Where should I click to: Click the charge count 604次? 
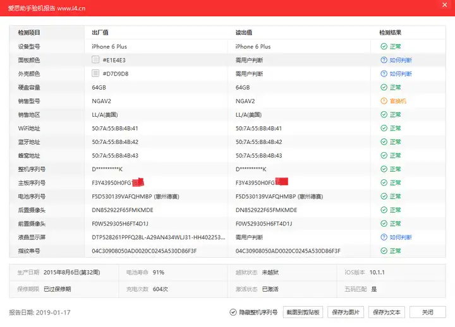pyautogui.click(x=161, y=289)
